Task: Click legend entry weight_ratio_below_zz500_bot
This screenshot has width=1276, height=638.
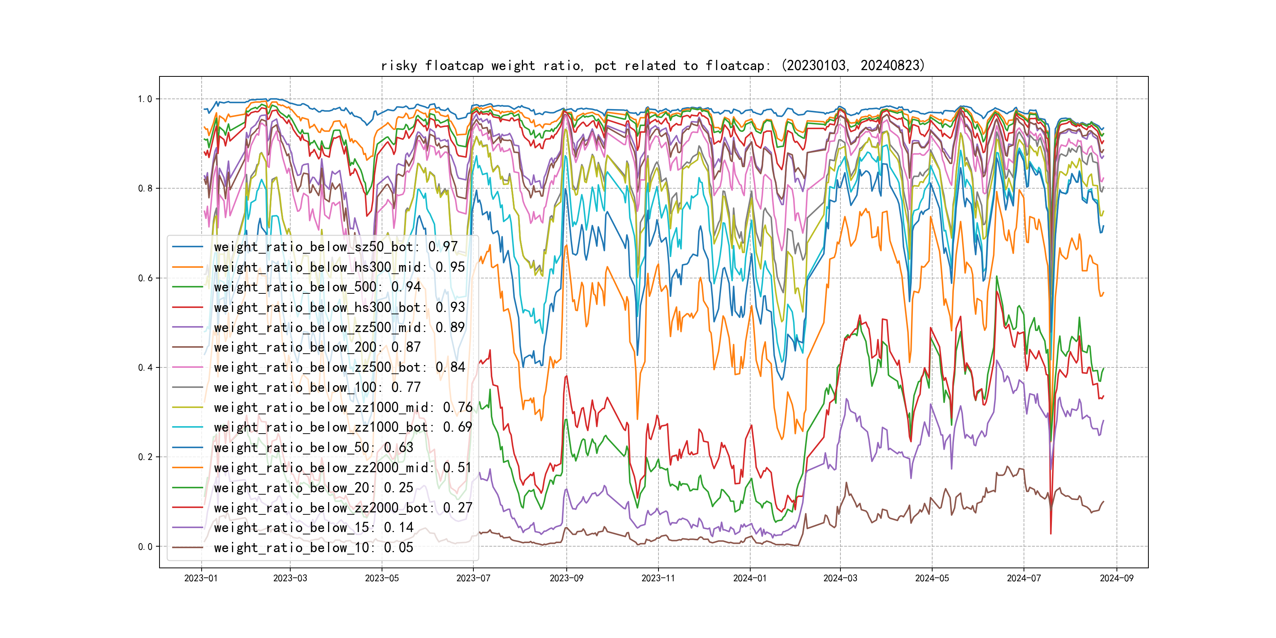Action: tap(339, 367)
